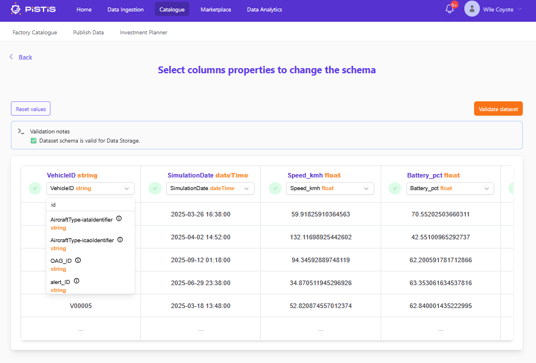Screen dimensions: 536x363
Task: Click the user avatar icon
Action: (x=472, y=9)
